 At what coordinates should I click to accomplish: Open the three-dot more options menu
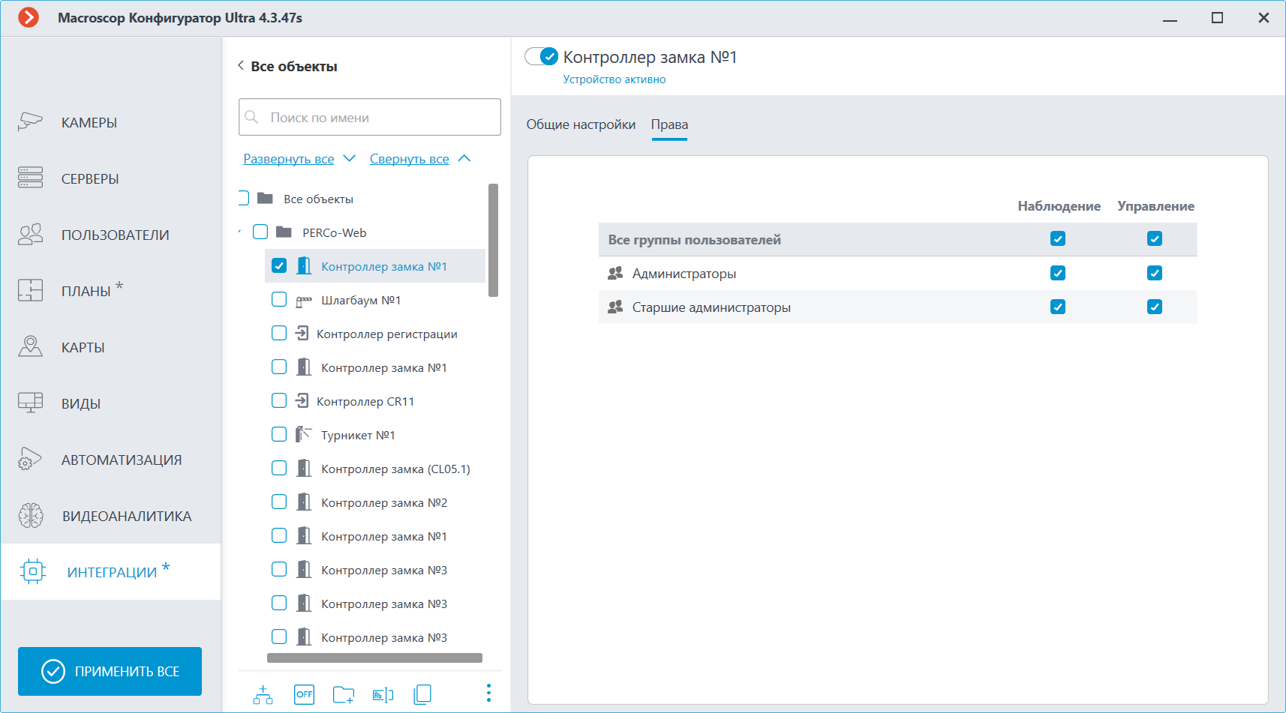488,693
